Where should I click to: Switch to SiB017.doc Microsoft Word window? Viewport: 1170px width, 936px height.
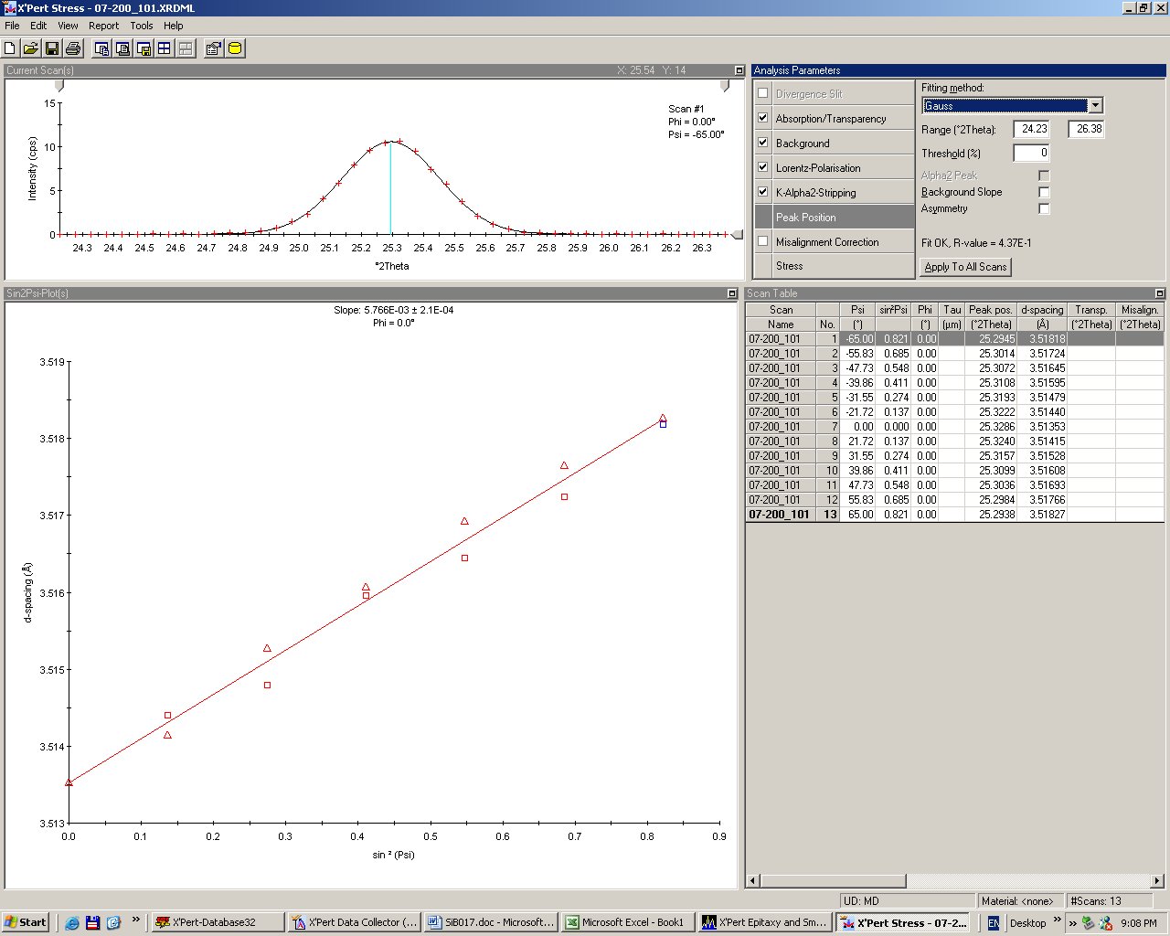pos(491,923)
